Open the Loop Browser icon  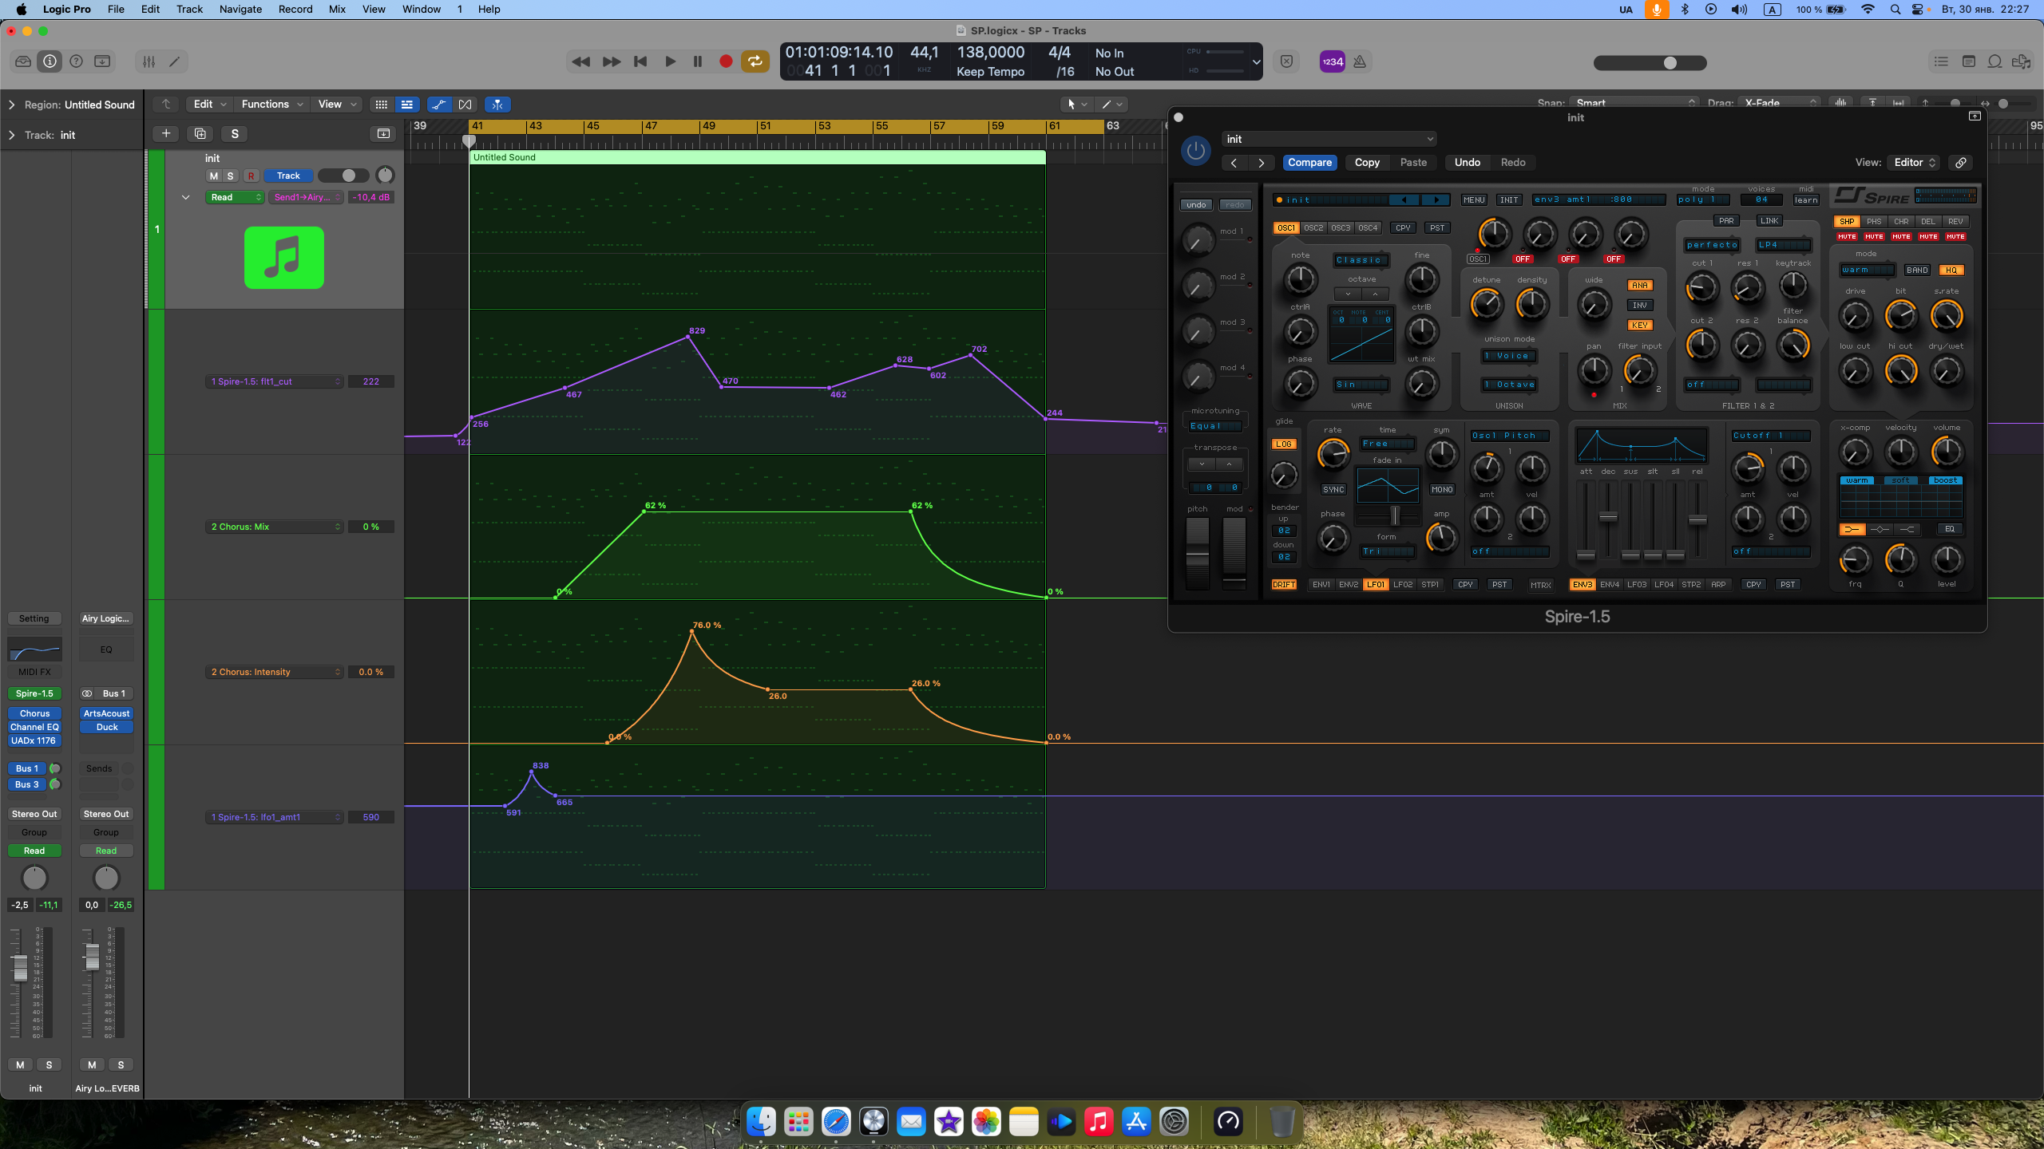tap(1994, 61)
